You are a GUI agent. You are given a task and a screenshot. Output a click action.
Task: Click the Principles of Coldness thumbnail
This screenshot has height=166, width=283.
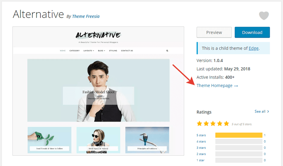click(x=147, y=140)
